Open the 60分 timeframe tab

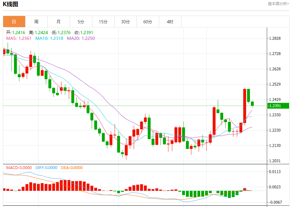(x=148, y=22)
